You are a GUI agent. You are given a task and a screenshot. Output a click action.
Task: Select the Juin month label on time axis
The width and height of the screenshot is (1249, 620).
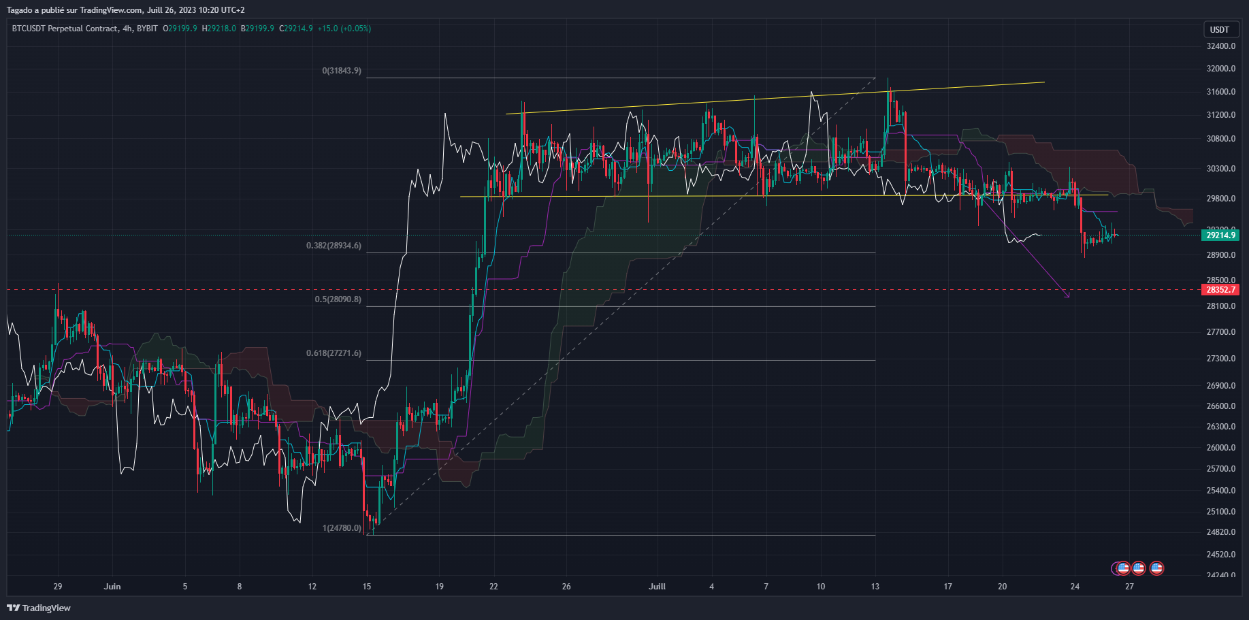pyautogui.click(x=112, y=586)
